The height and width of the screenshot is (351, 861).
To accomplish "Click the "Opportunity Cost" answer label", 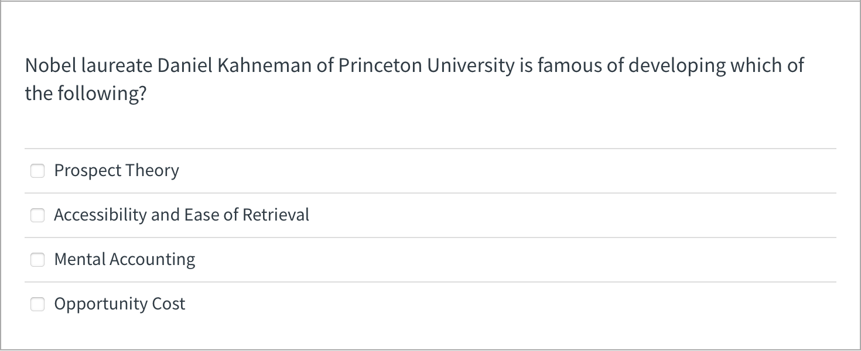I will tap(119, 304).
